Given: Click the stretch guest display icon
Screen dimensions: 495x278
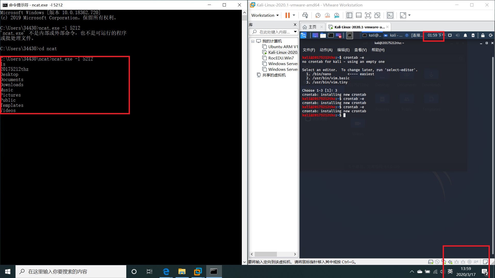Looking at the screenshot, I should click(x=403, y=15).
